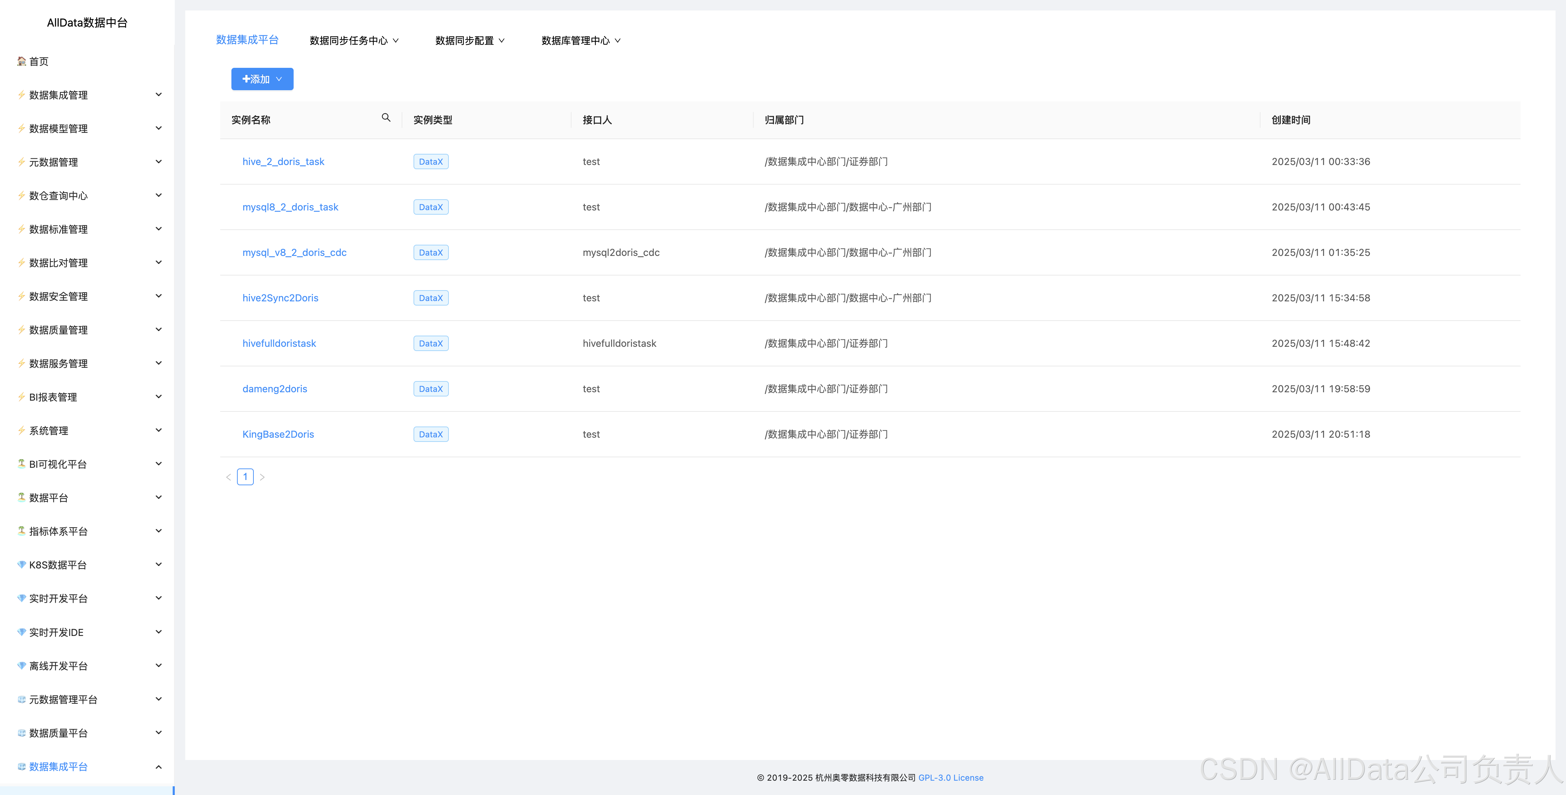Click timestamp 2025/03/11 20:51:18
Image resolution: width=1566 pixels, height=795 pixels.
tap(1320, 435)
